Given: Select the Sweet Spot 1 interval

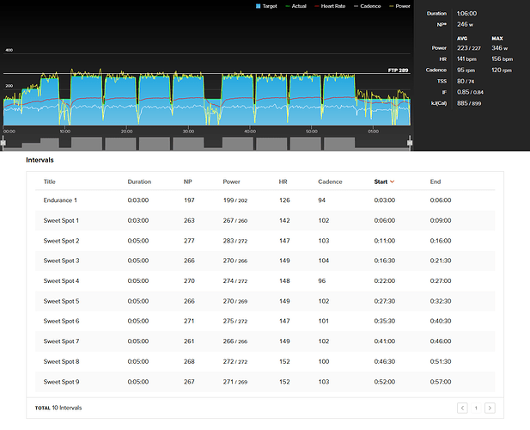Looking at the screenshot, I should (x=265, y=220).
